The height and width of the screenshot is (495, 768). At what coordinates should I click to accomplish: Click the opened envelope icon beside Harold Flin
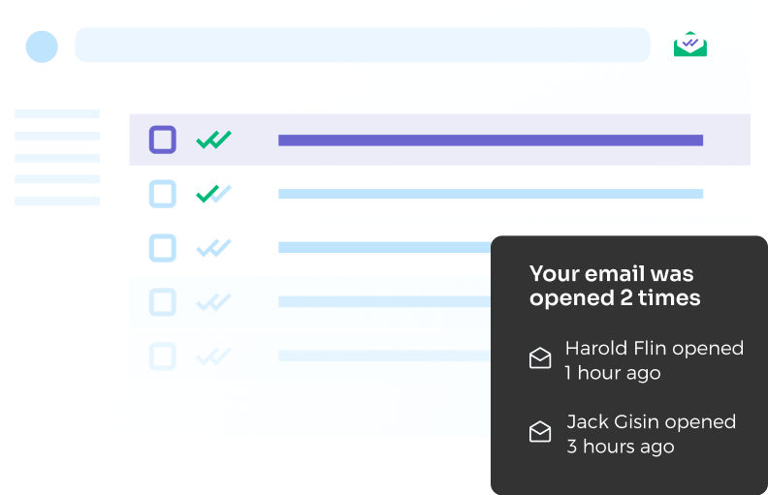pyautogui.click(x=540, y=359)
